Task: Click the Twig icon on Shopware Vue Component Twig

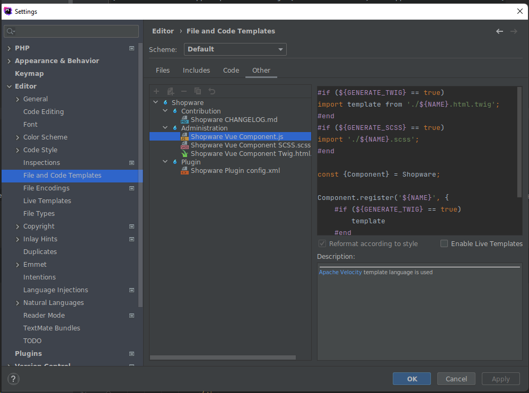Action: tap(184, 153)
